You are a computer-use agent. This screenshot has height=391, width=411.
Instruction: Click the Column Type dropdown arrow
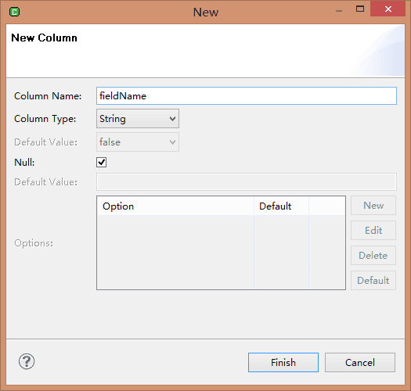point(172,119)
